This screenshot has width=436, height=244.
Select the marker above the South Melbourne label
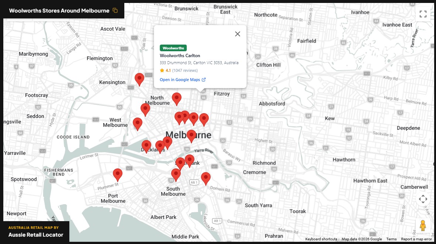point(176,175)
